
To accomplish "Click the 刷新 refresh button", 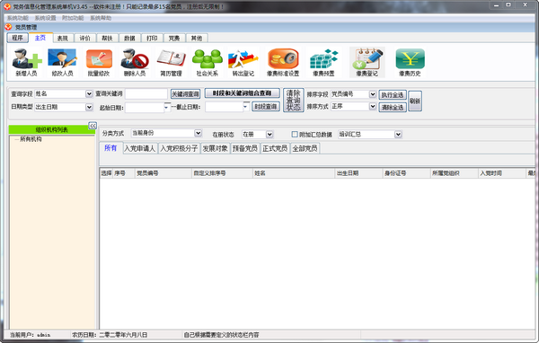I will [415, 101].
